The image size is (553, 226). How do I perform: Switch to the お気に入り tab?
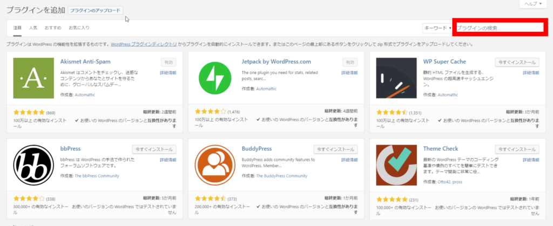click(79, 28)
